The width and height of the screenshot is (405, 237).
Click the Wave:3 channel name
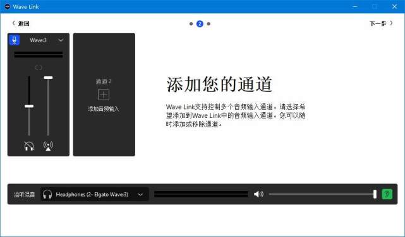(x=38, y=40)
